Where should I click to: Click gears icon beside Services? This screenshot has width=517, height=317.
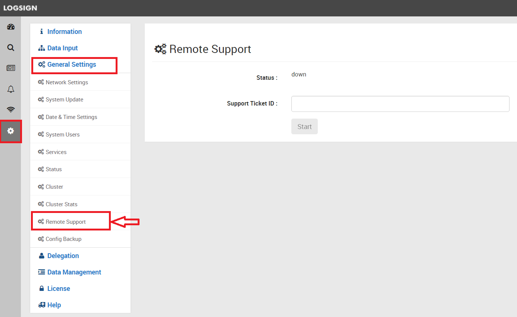click(41, 152)
